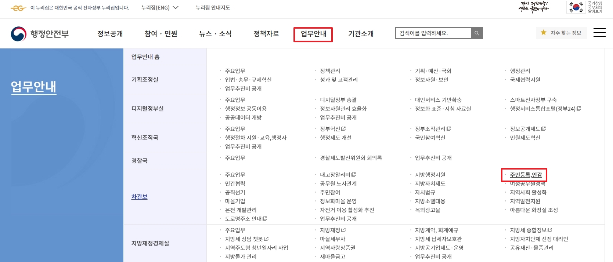Open 행정서비스통합포털(정부24) external link
Screen dimensions: 613x262
coord(545,109)
